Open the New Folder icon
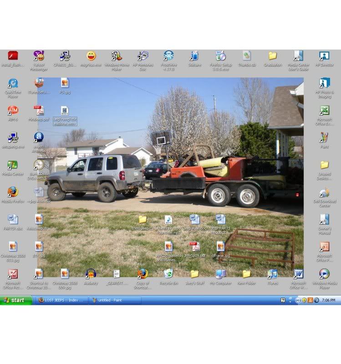 coord(247,274)
